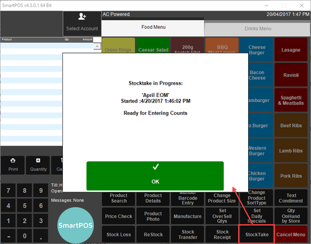311x244 pixels.
Task: Choose the Cancel Menu button
Action: pyautogui.click(x=290, y=235)
